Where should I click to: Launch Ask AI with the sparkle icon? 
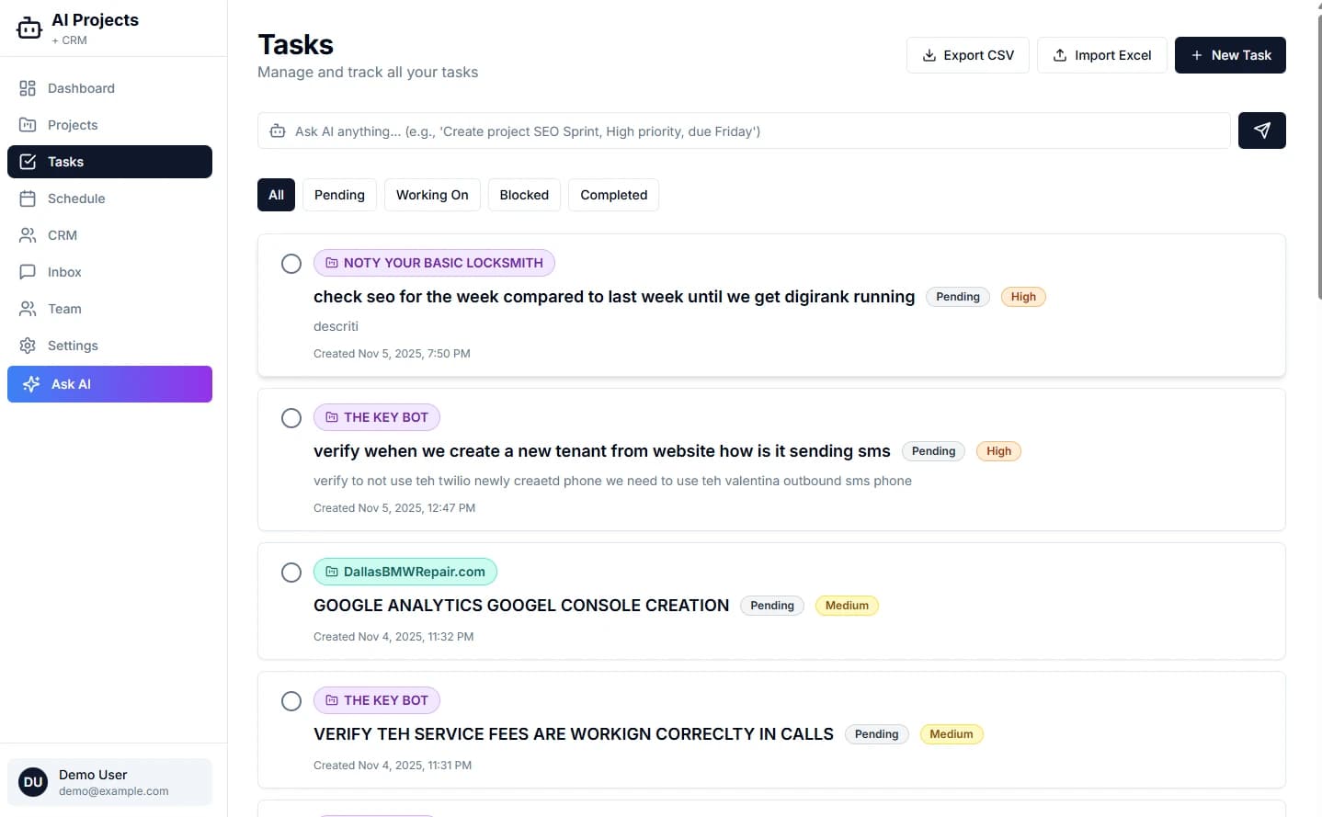pos(32,384)
